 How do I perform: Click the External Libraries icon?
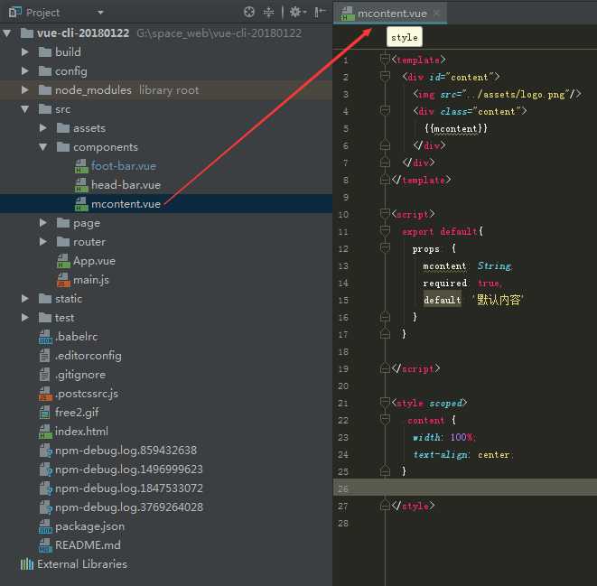pyautogui.click(x=27, y=564)
